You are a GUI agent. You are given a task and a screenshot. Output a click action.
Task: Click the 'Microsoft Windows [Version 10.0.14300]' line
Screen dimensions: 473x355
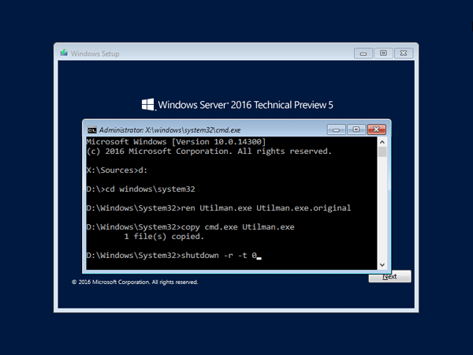tap(176, 142)
